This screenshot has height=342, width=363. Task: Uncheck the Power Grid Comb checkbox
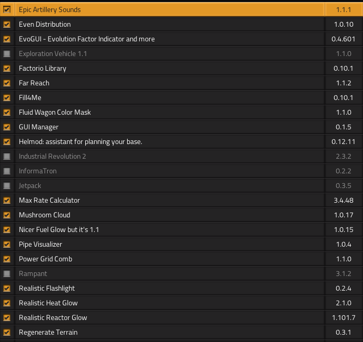[7, 259]
